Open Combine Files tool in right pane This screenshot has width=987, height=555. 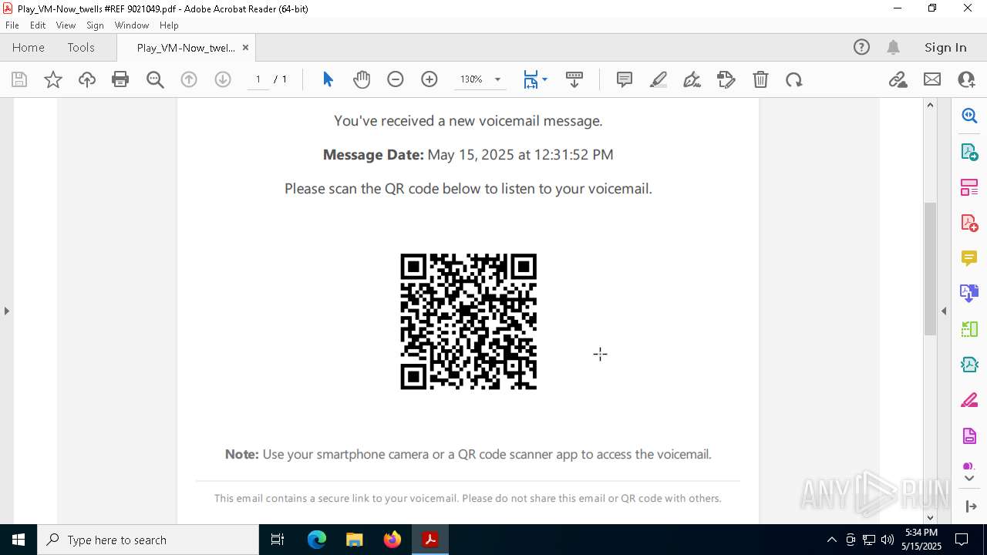click(969, 293)
